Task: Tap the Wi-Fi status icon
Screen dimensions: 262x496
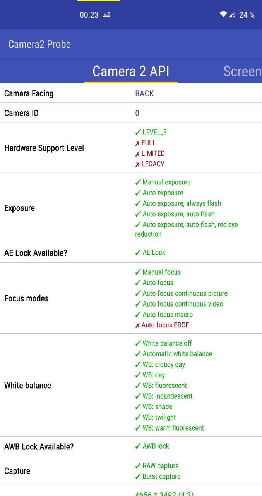Action: point(223,15)
